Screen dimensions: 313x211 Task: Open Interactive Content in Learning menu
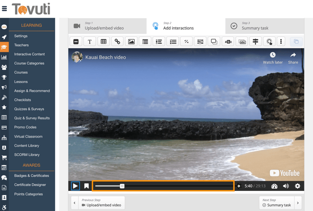(29, 54)
